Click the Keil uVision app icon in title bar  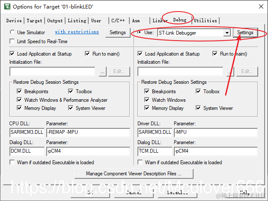tap(7, 6)
